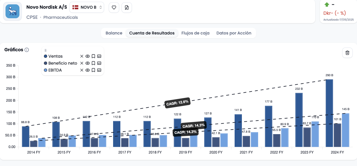
Task: Click the Novo Nordisk company logo
Action: [12, 11]
